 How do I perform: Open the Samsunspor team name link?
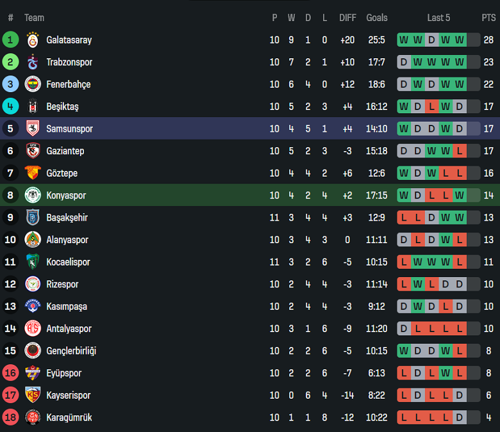coord(69,129)
